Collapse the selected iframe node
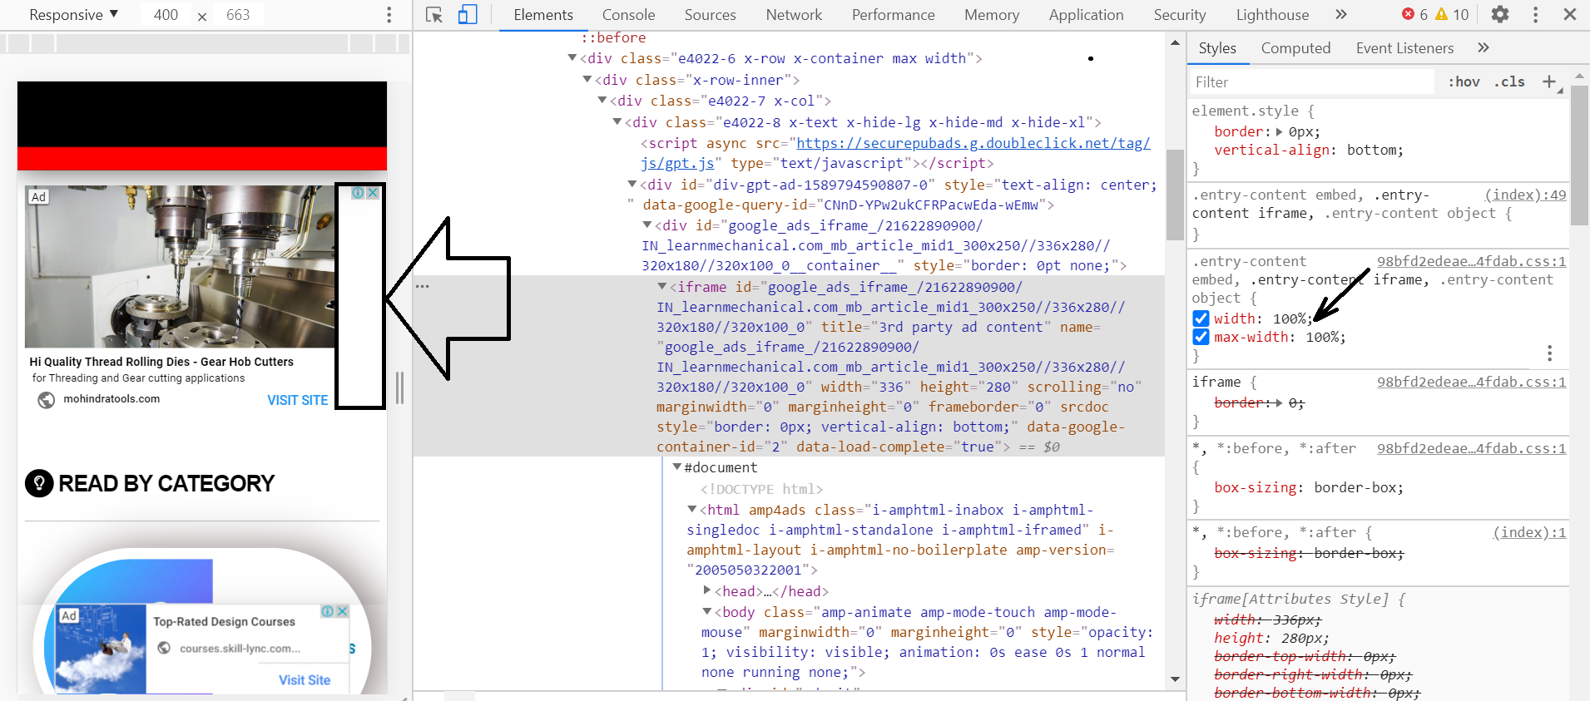The height and width of the screenshot is (701, 1590). tap(662, 287)
